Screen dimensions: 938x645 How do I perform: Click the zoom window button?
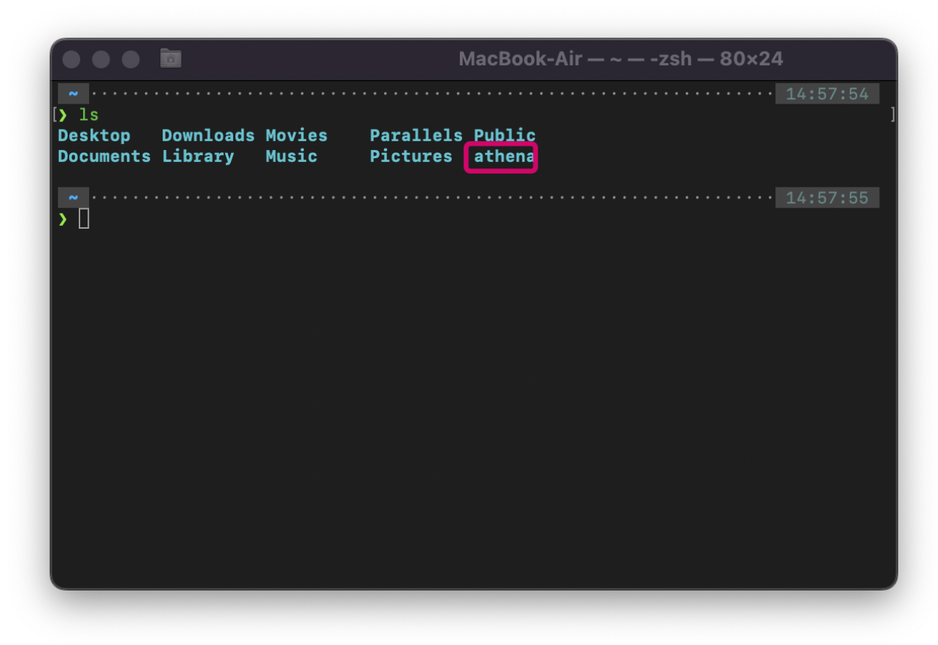click(x=130, y=60)
